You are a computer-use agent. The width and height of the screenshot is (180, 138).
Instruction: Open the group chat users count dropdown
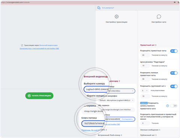[x=145, y=91]
